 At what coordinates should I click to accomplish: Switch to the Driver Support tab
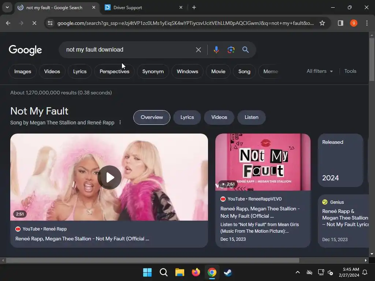[144, 8]
